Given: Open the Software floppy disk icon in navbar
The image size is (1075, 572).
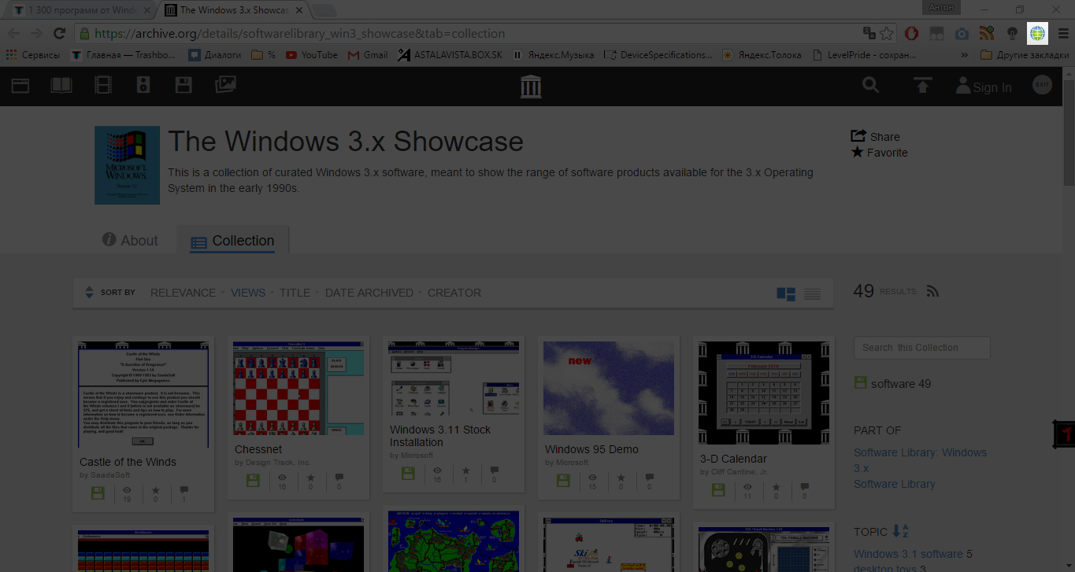Looking at the screenshot, I should 183,86.
